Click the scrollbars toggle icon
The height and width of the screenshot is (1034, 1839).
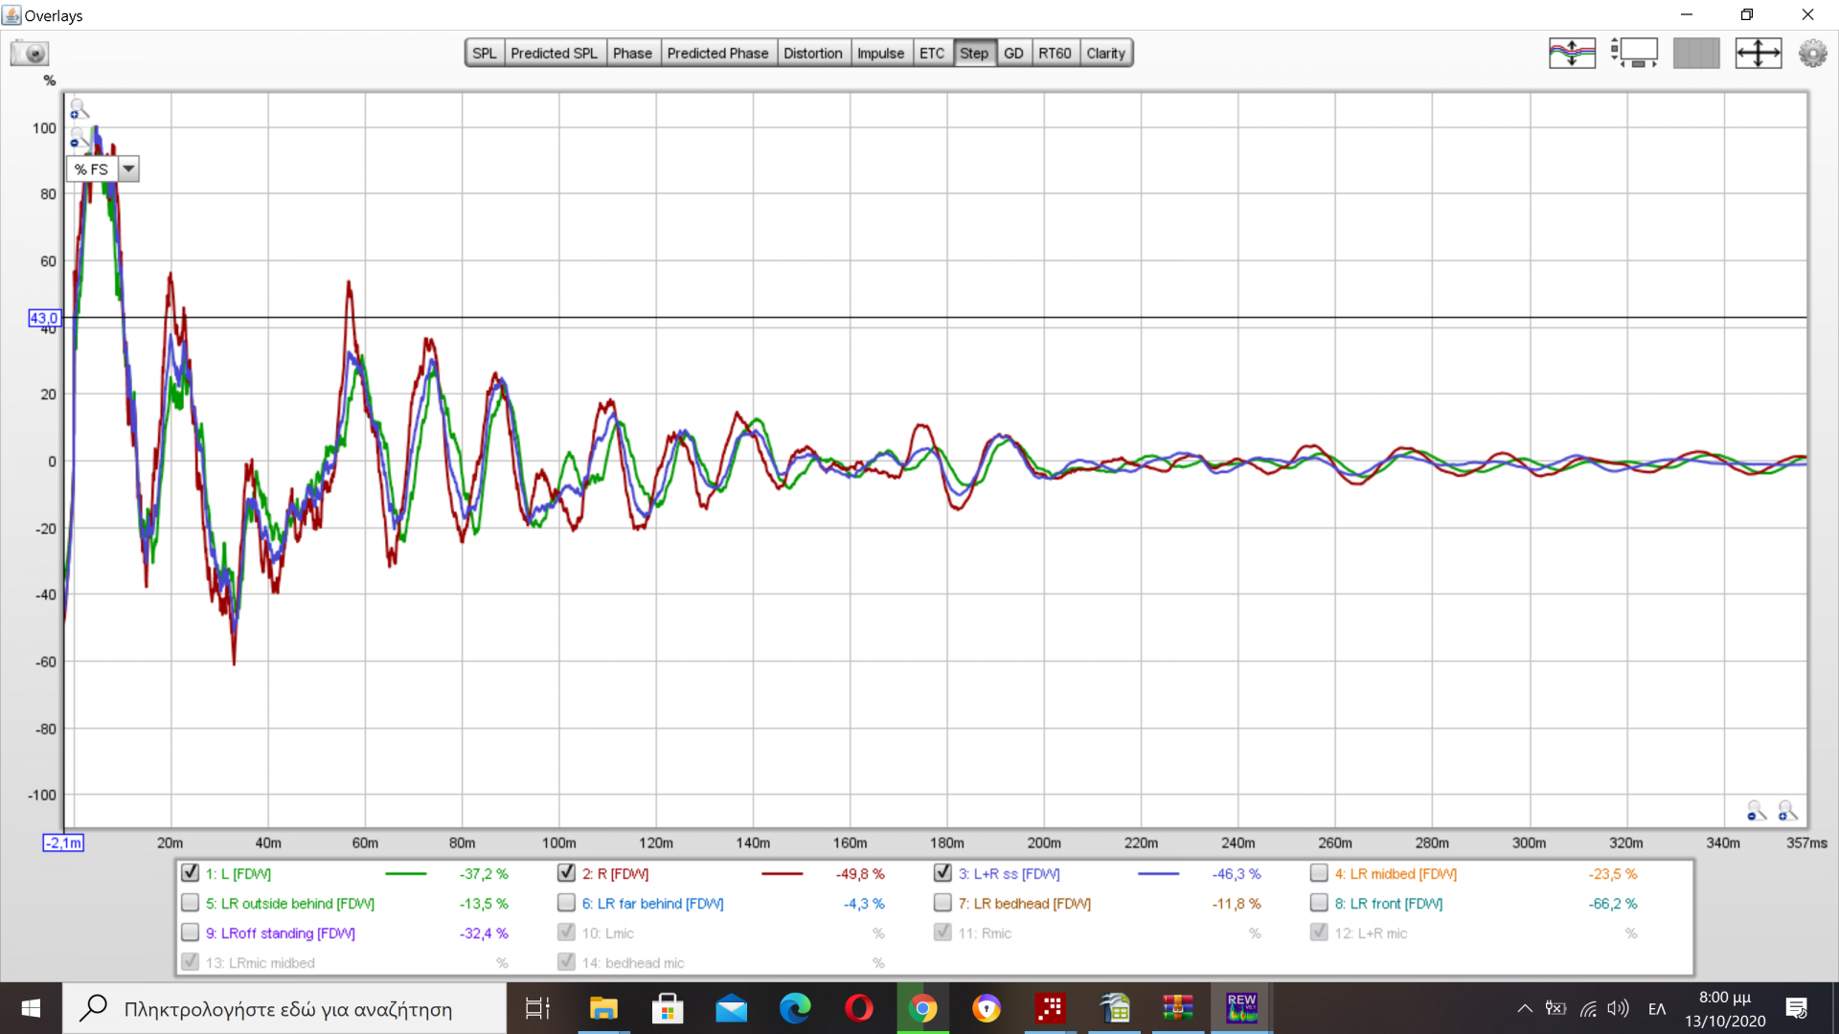click(1634, 53)
